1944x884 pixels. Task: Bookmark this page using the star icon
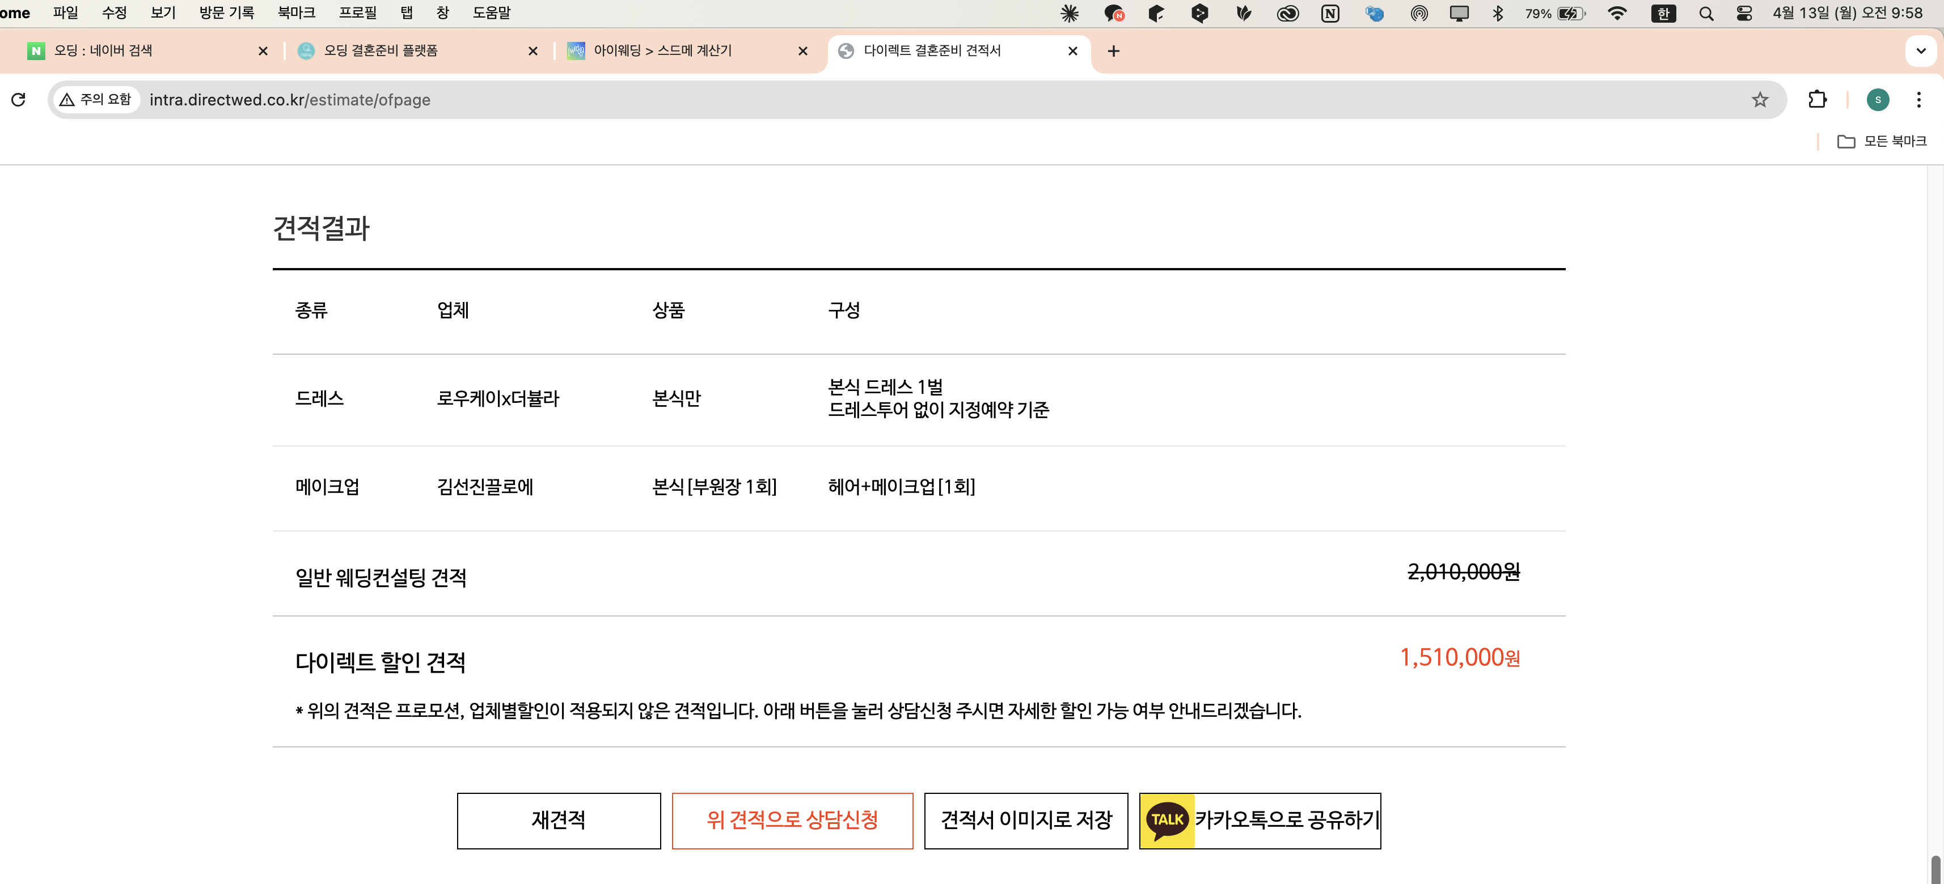coord(1760,99)
